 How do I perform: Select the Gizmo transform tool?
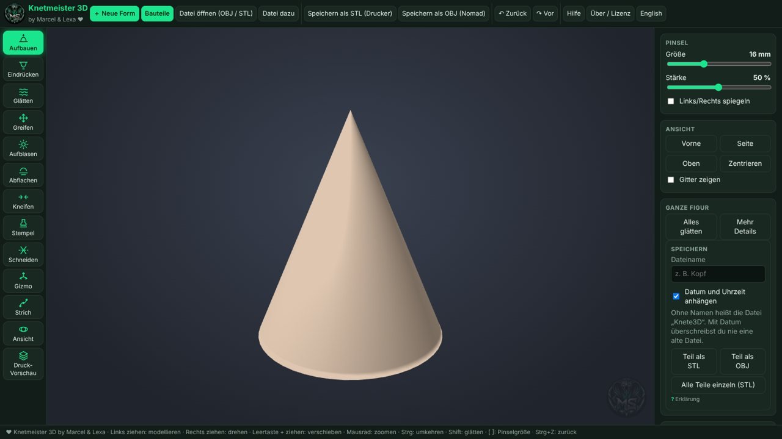(x=23, y=280)
